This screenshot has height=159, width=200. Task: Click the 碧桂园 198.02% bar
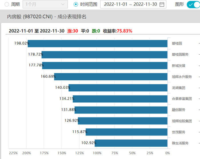(97, 43)
